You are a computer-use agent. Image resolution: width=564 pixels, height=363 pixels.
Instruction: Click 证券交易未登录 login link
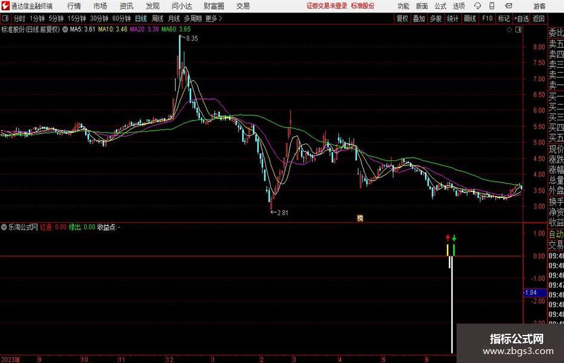pyautogui.click(x=327, y=6)
